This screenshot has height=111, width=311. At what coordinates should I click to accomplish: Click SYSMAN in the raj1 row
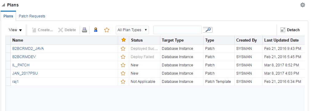[244, 82]
